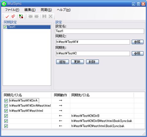Click the MulSync app icon in title bar
The width and height of the screenshot is (147, 137).
tap(4, 4)
